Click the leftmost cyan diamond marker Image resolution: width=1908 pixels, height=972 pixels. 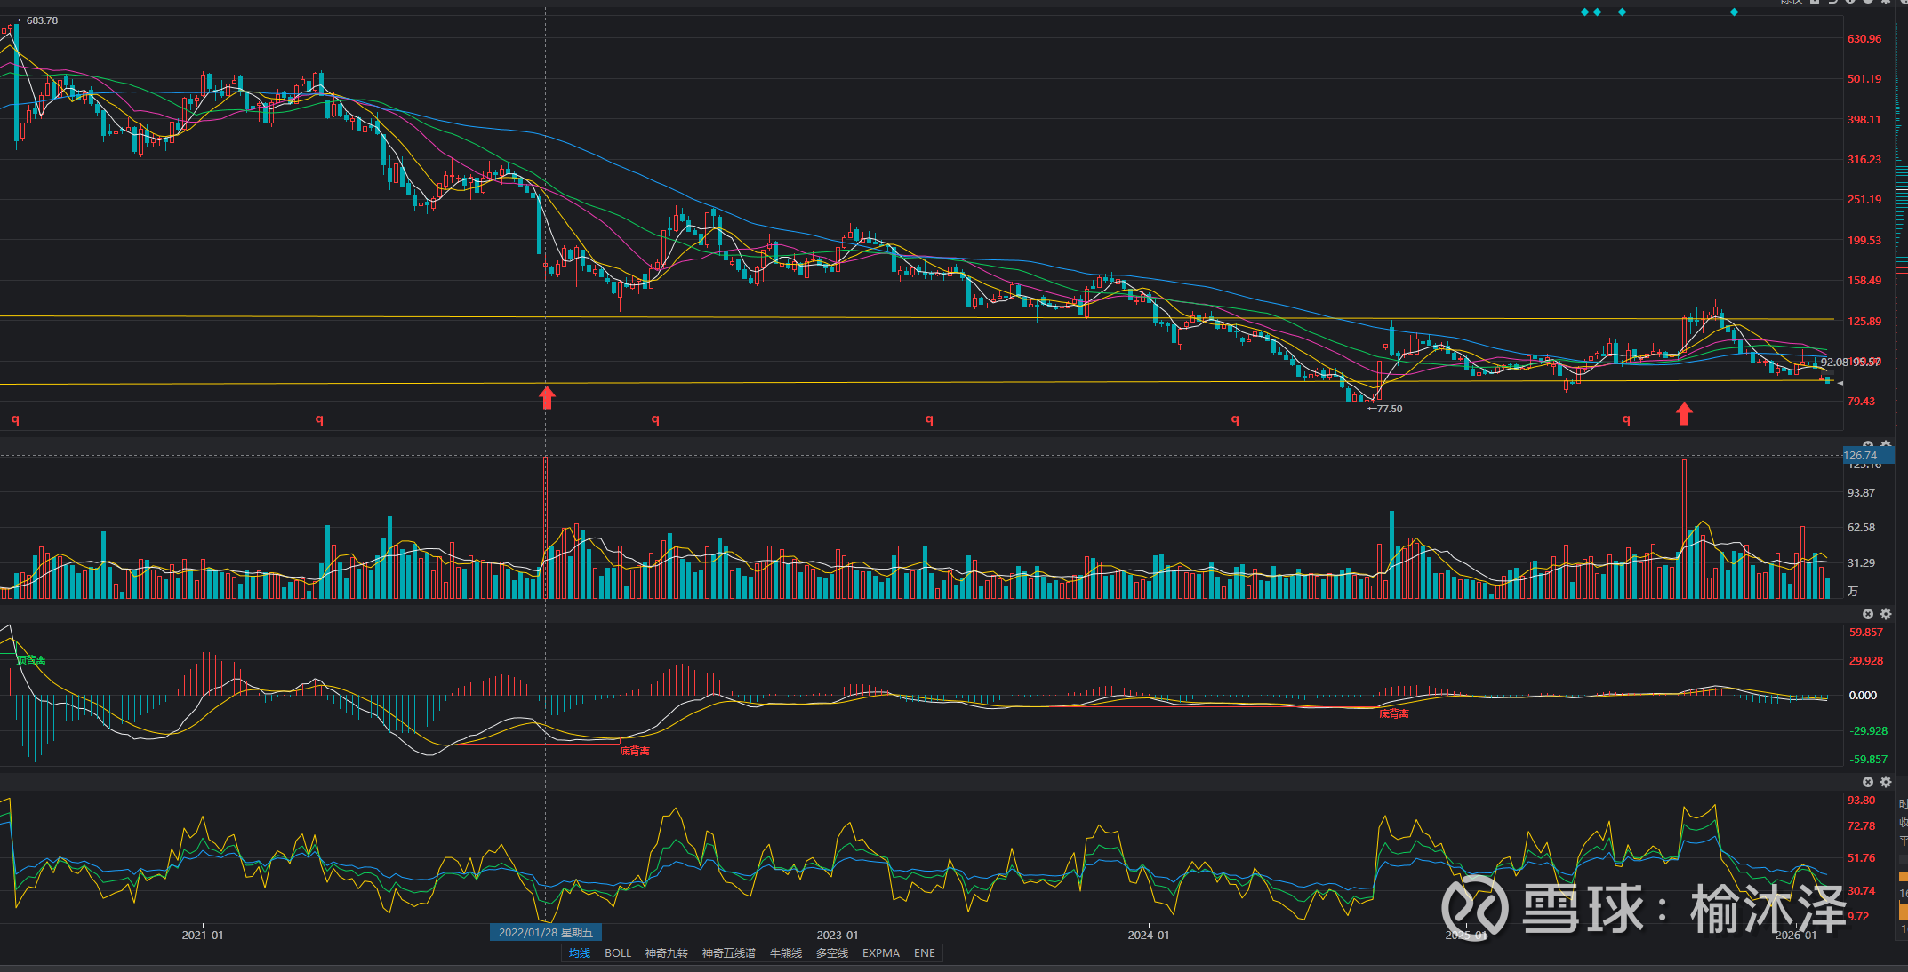pos(1584,12)
